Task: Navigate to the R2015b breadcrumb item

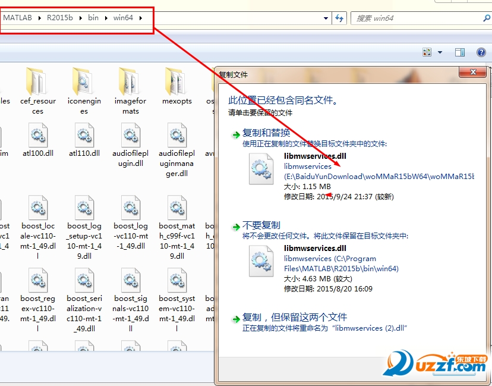Action: click(59, 18)
